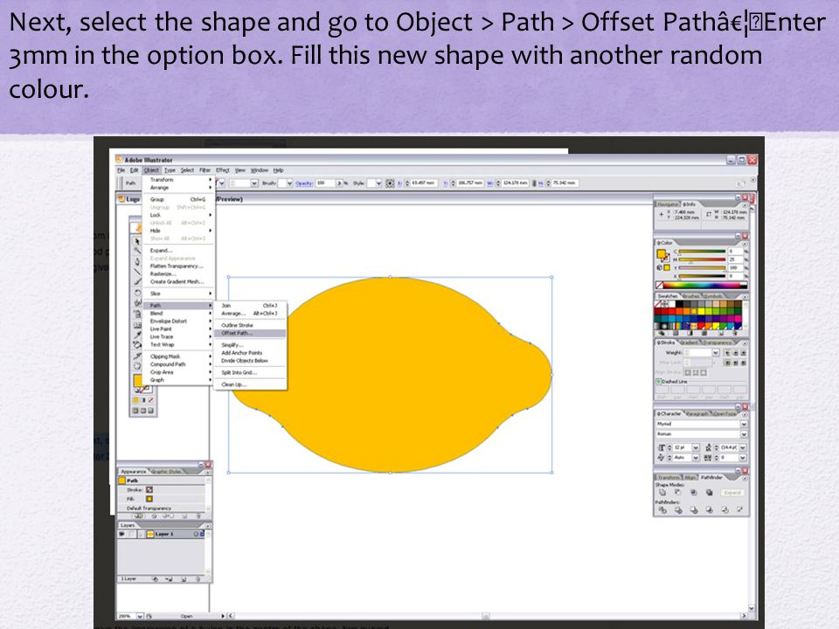Select the Eyedropper tool

pyautogui.click(x=137, y=335)
